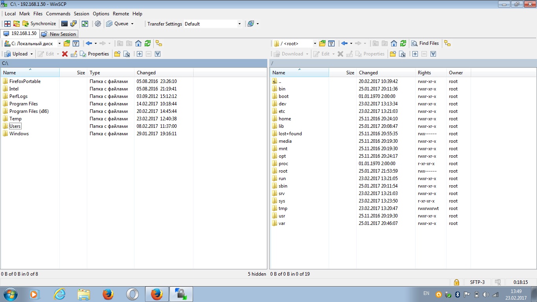This screenshot has height=302, width=537.
Task: Switch to New Session tab
Action: [59, 34]
